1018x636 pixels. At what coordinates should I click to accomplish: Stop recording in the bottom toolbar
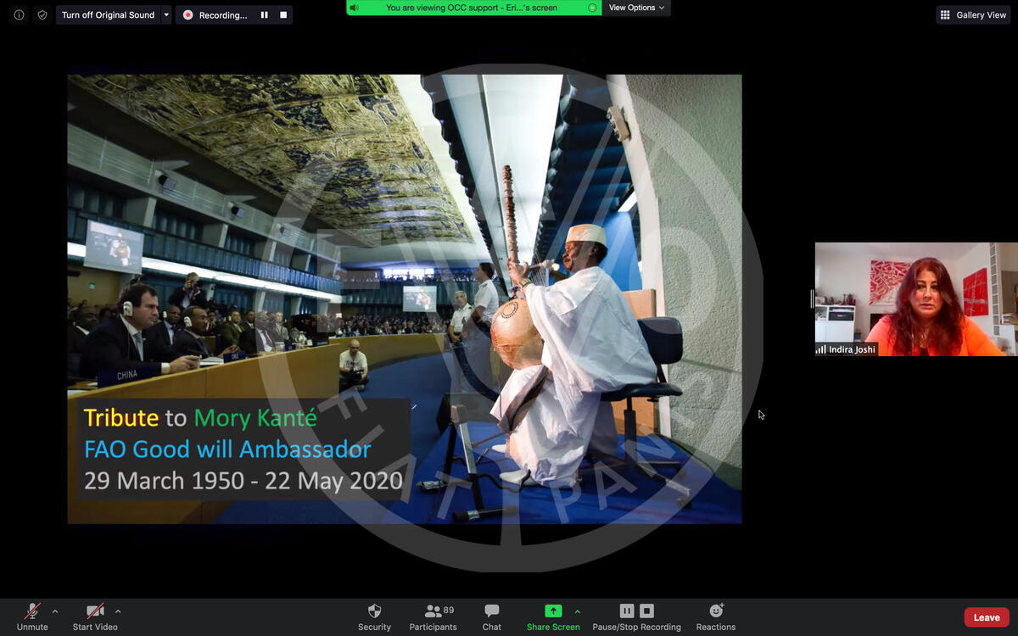646,611
